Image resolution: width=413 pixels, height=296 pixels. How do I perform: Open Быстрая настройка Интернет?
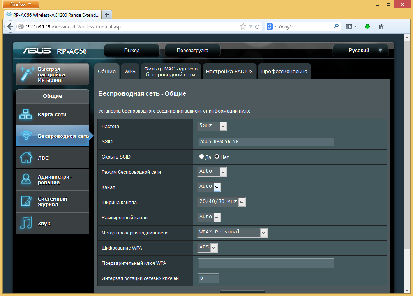[x=53, y=74]
